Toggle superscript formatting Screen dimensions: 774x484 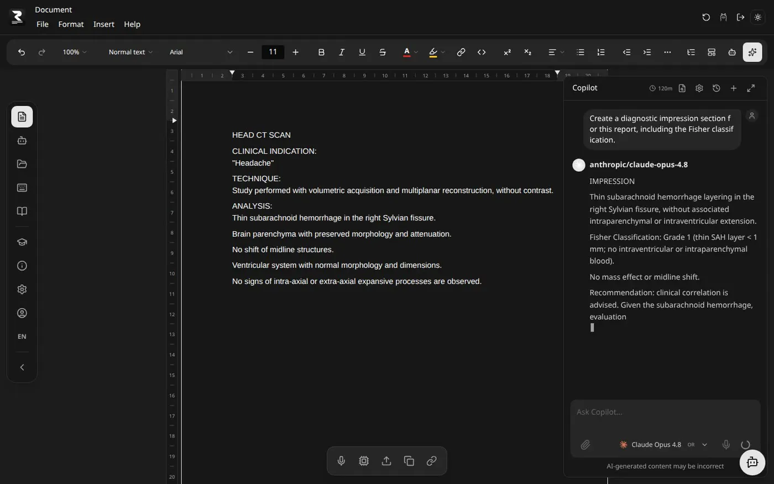507,52
